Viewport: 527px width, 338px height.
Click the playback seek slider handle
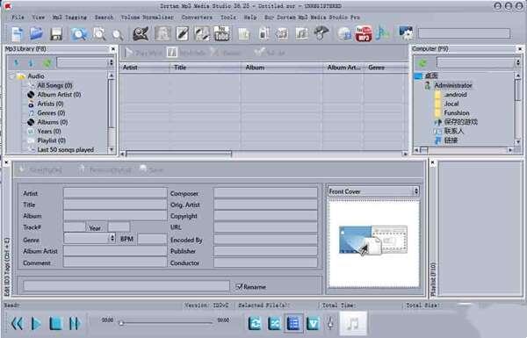(x=121, y=323)
